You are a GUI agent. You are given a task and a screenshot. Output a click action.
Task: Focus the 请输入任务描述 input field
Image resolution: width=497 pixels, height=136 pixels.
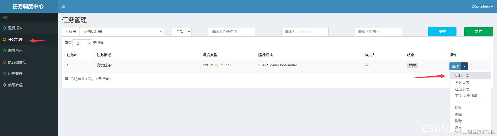click(x=232, y=32)
